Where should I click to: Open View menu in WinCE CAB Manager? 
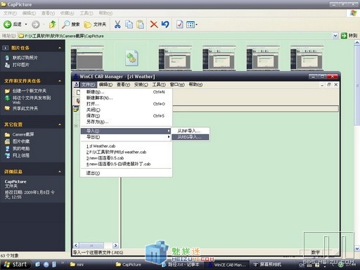tap(123, 84)
